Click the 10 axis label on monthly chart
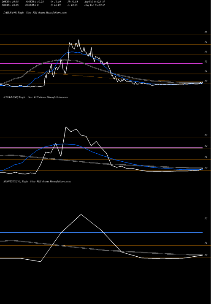211x304 pixels. 206,255
